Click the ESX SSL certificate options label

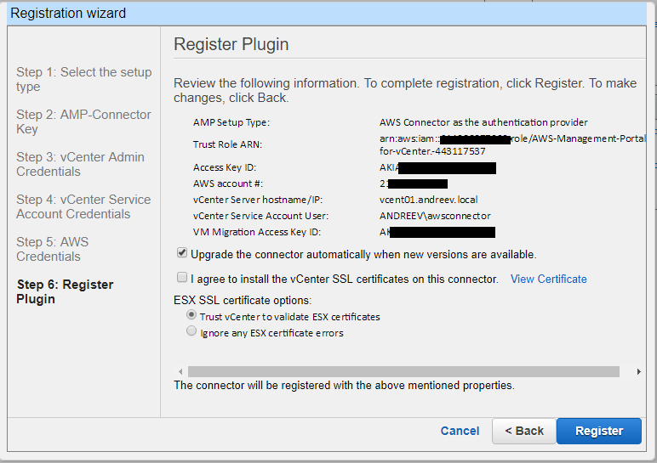[243, 300]
